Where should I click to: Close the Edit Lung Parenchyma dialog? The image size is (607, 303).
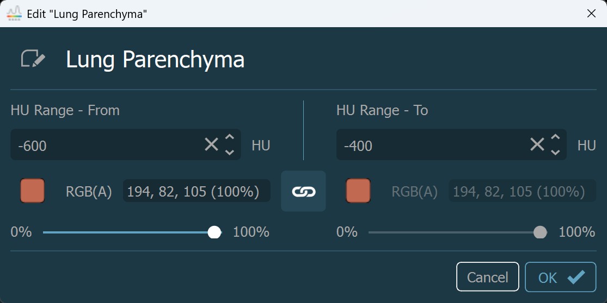(591, 14)
